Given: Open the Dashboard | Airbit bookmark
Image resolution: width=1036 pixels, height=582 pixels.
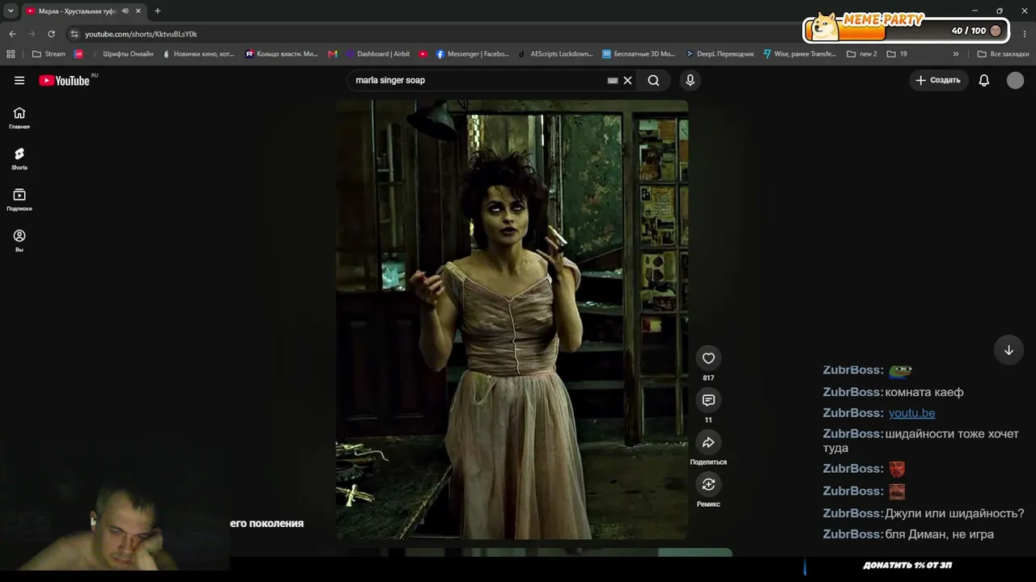Looking at the screenshot, I should 378,54.
